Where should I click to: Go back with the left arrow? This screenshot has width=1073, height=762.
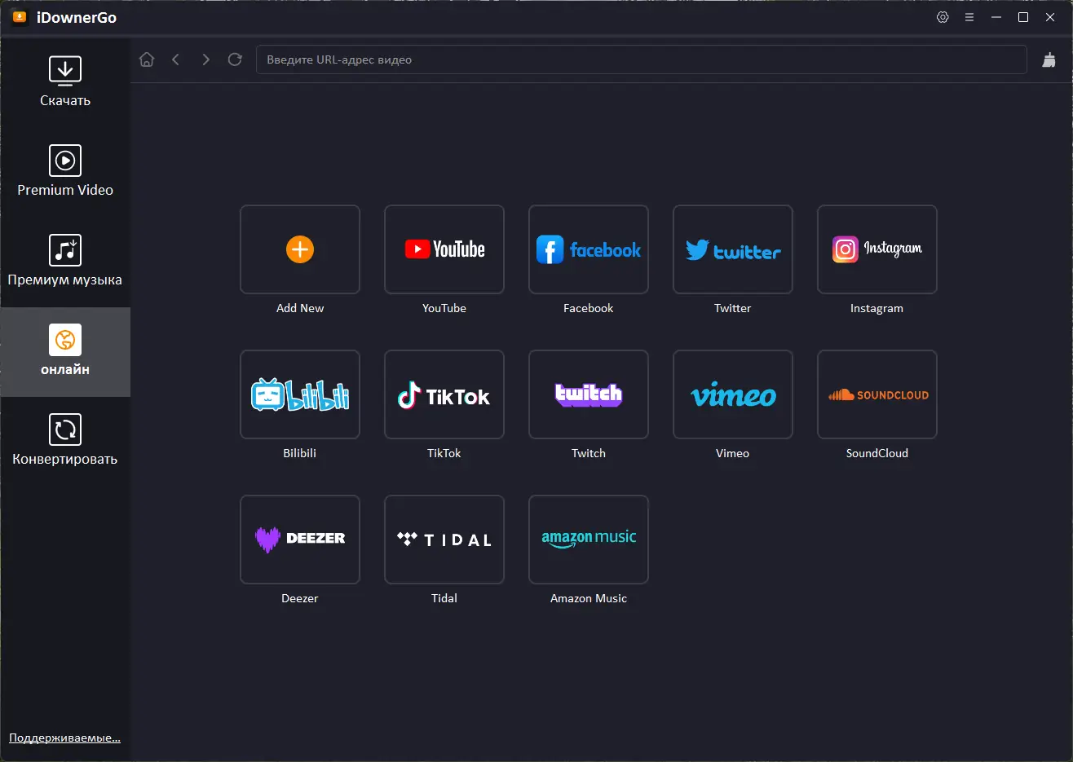[176, 59]
